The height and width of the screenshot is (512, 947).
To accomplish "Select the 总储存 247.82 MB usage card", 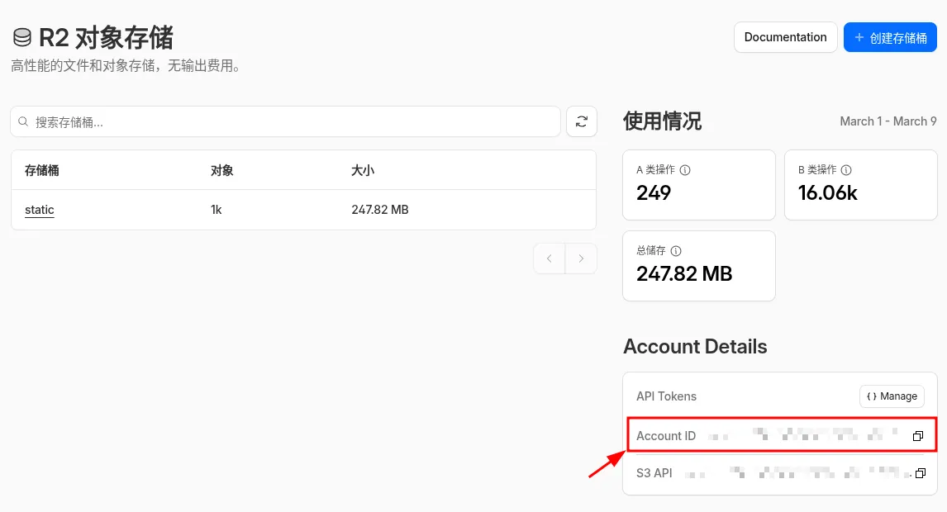I will pos(698,266).
